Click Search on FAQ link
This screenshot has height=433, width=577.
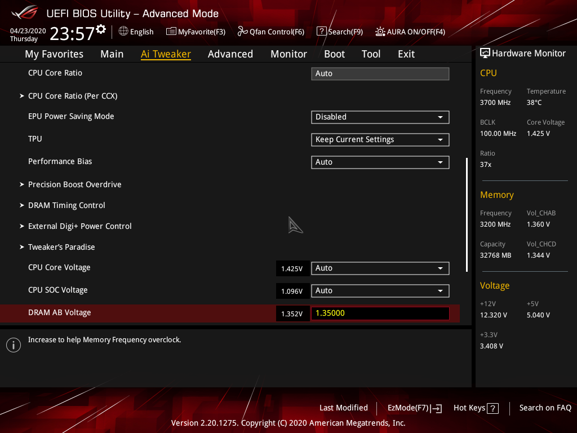545,408
